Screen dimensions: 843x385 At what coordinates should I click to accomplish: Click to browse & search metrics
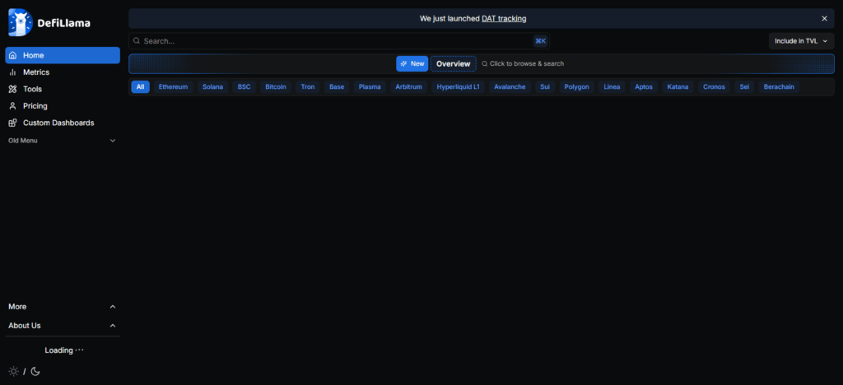coord(523,63)
